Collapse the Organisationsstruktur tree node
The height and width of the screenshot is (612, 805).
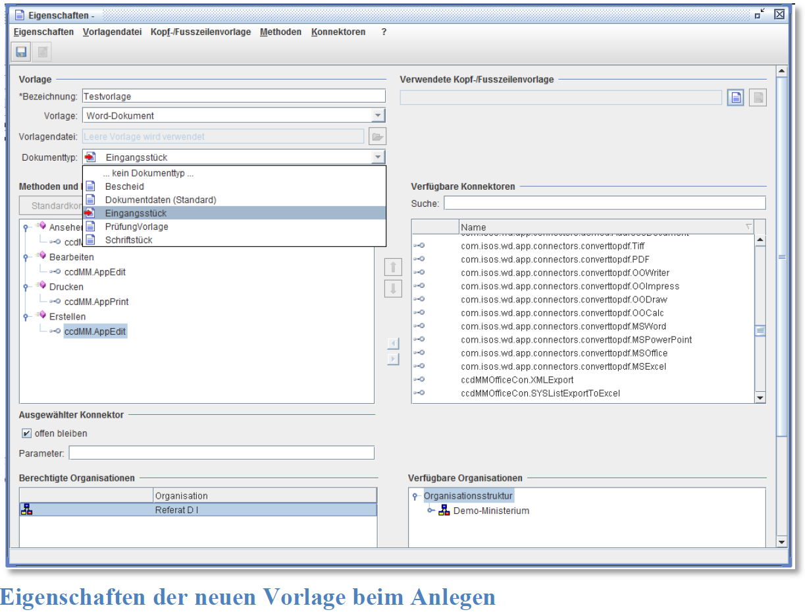pyautogui.click(x=415, y=496)
